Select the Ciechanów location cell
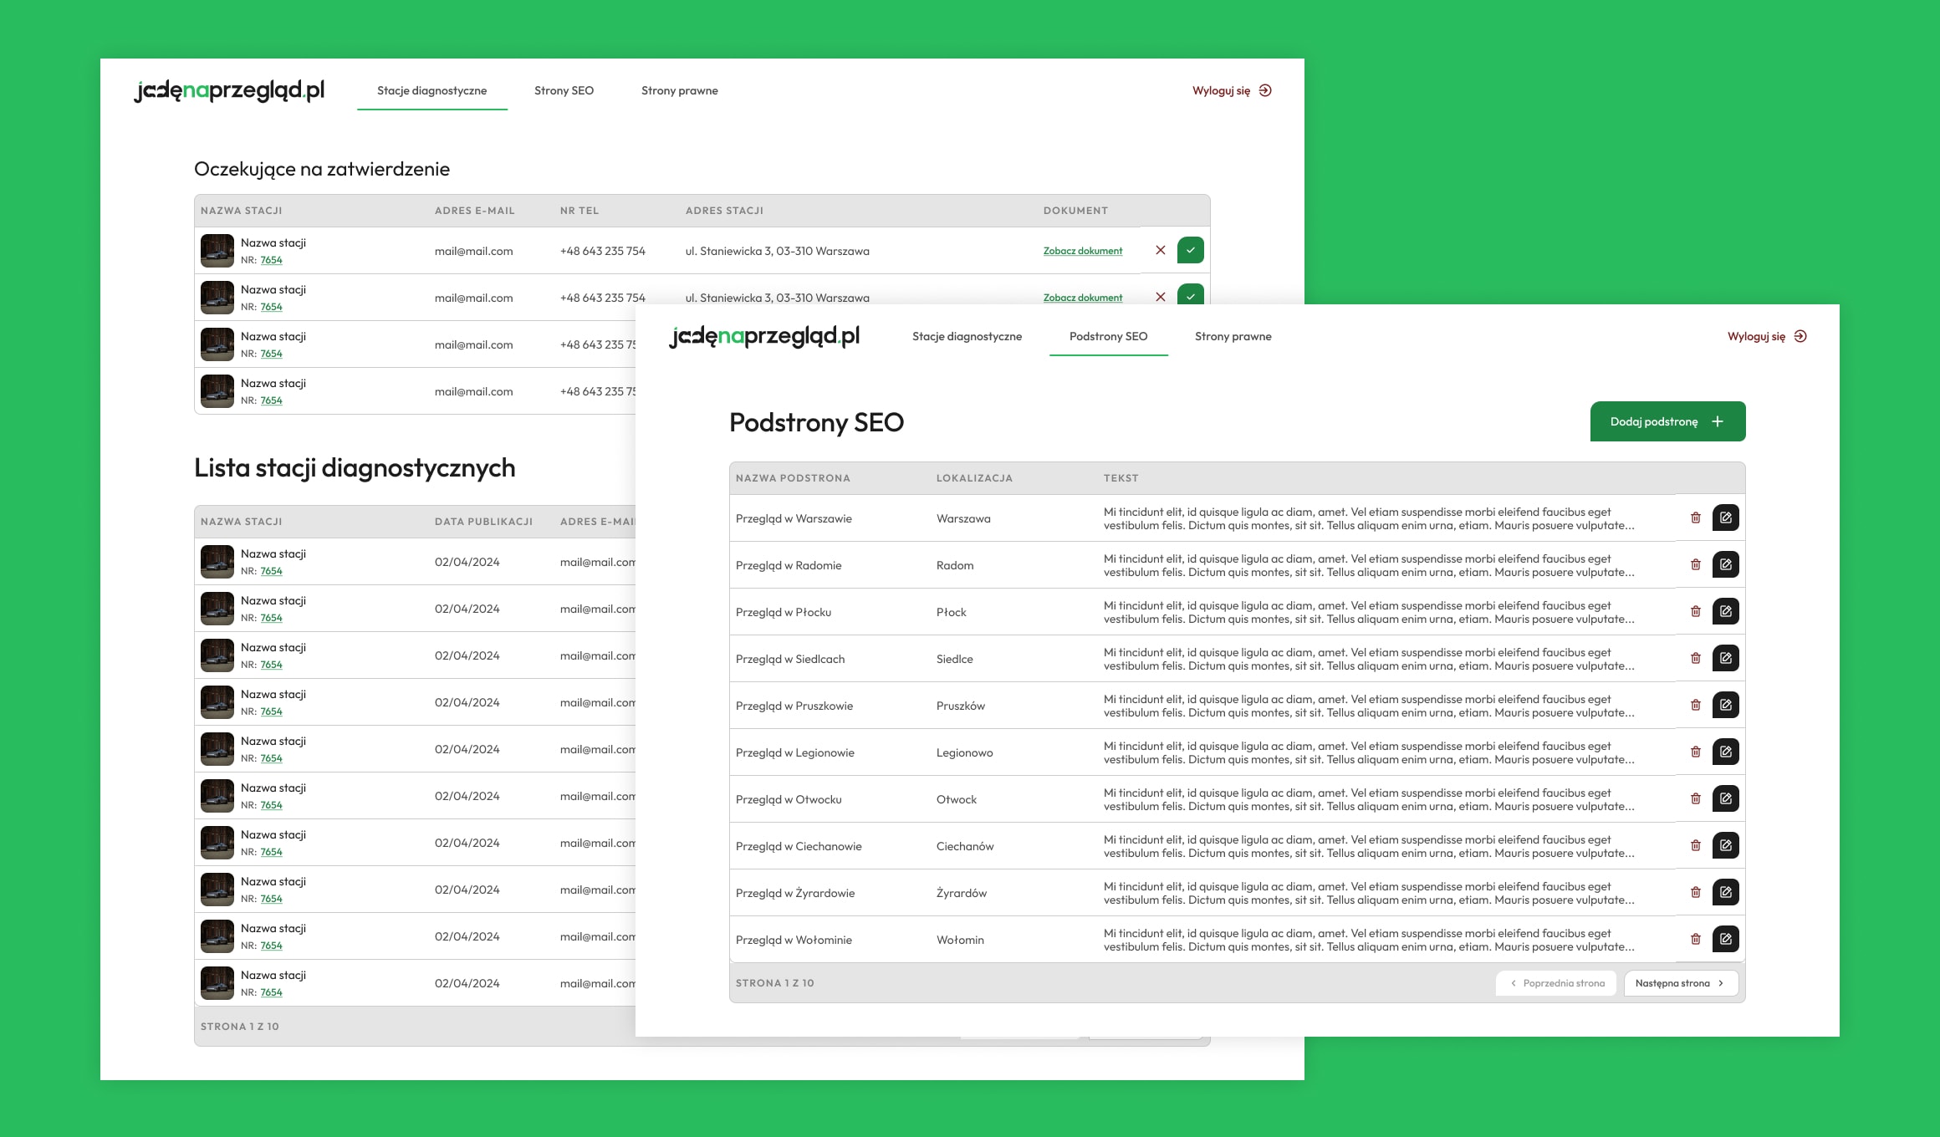The image size is (1940, 1137). tap(965, 846)
